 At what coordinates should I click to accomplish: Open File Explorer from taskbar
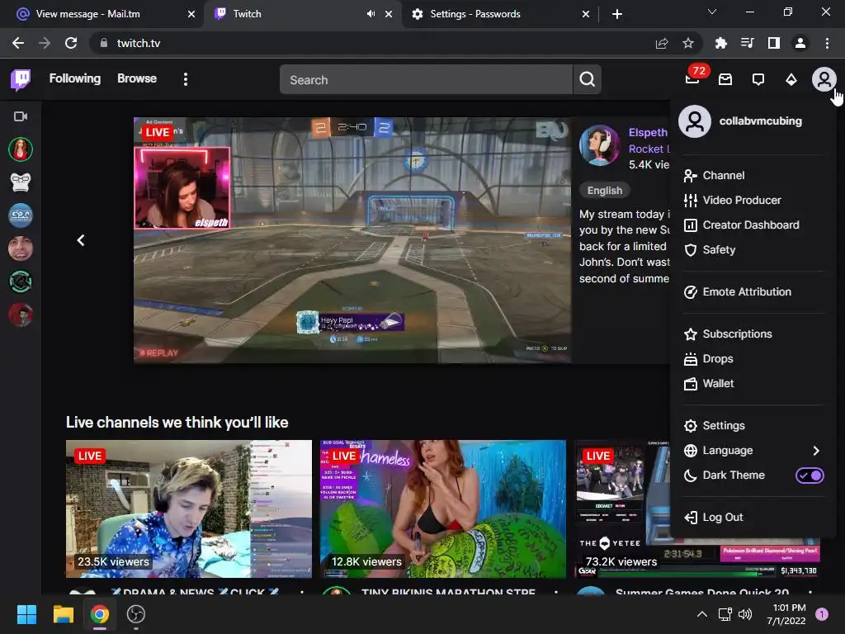pyautogui.click(x=63, y=614)
